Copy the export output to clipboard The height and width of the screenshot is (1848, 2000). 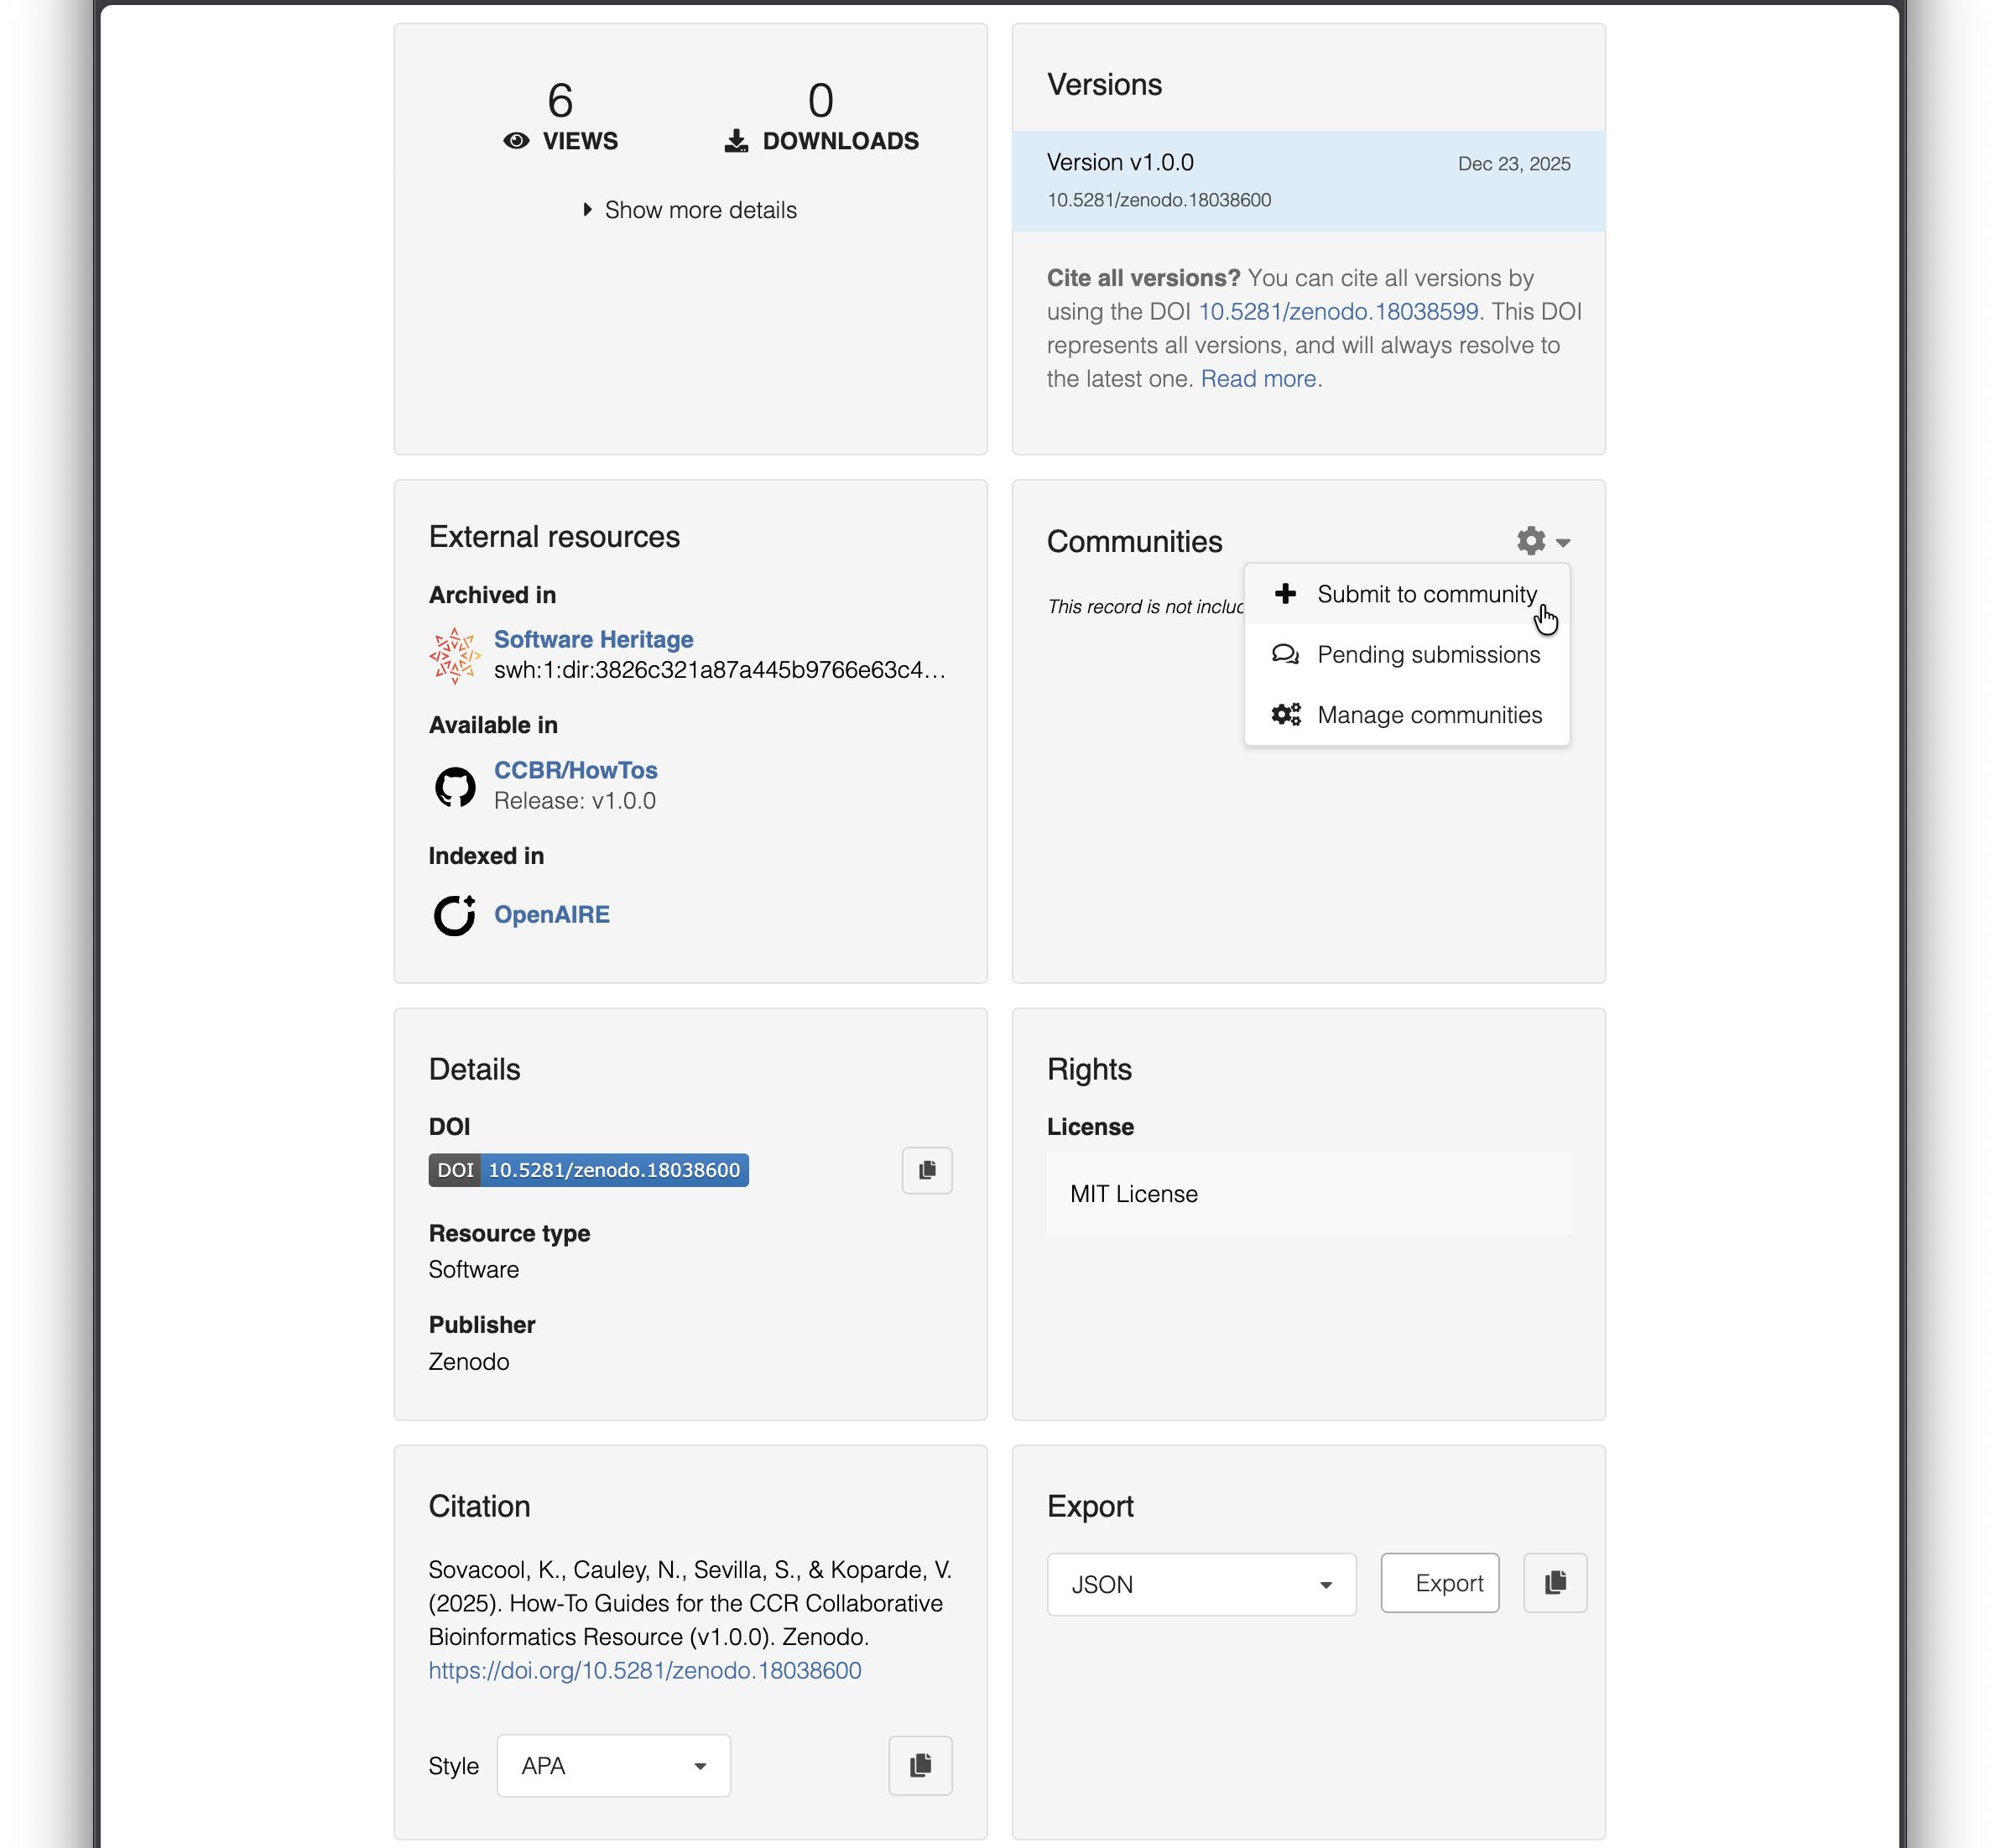[x=1555, y=1583]
